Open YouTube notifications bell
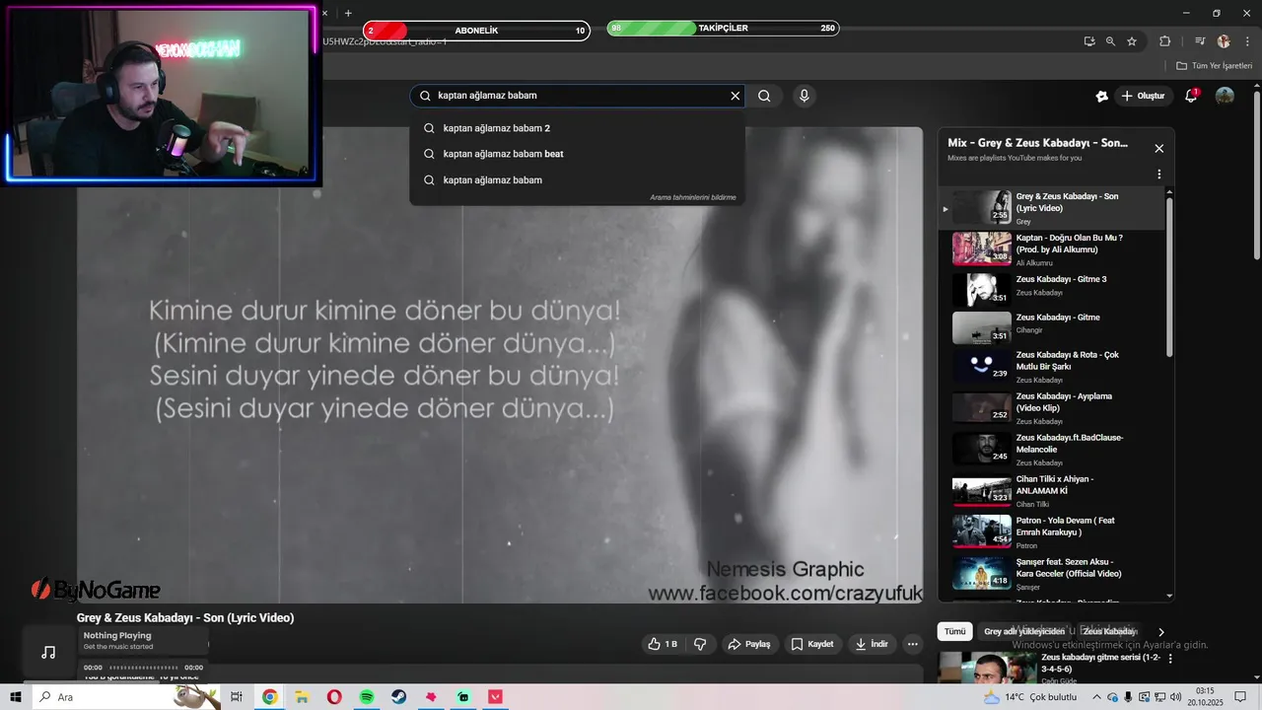Image resolution: width=1262 pixels, height=710 pixels. point(1191,96)
